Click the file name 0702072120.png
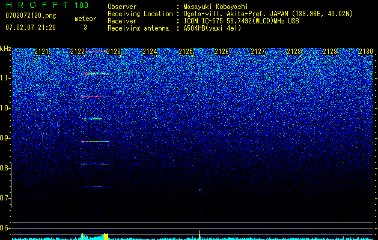This screenshot has height=240, width=378. click(x=31, y=16)
